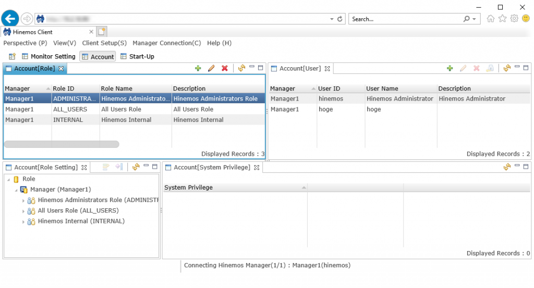Click the horizontal scrollbar in Account[Role]
Screen dimensions: 534x288
click(62, 144)
